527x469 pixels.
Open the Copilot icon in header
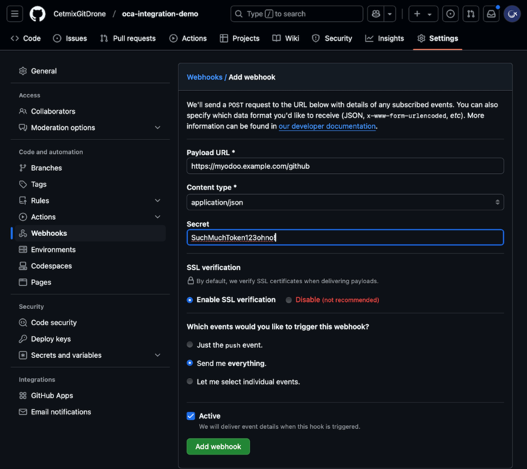click(x=375, y=14)
